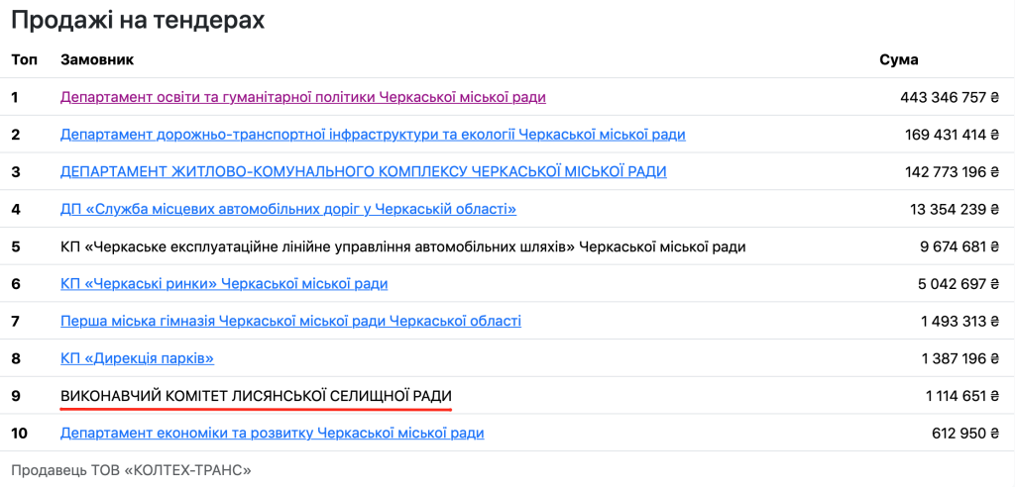Open Департамент освіти та гуманітарної політики link
Screen dimensions: 1015x487
[303, 97]
